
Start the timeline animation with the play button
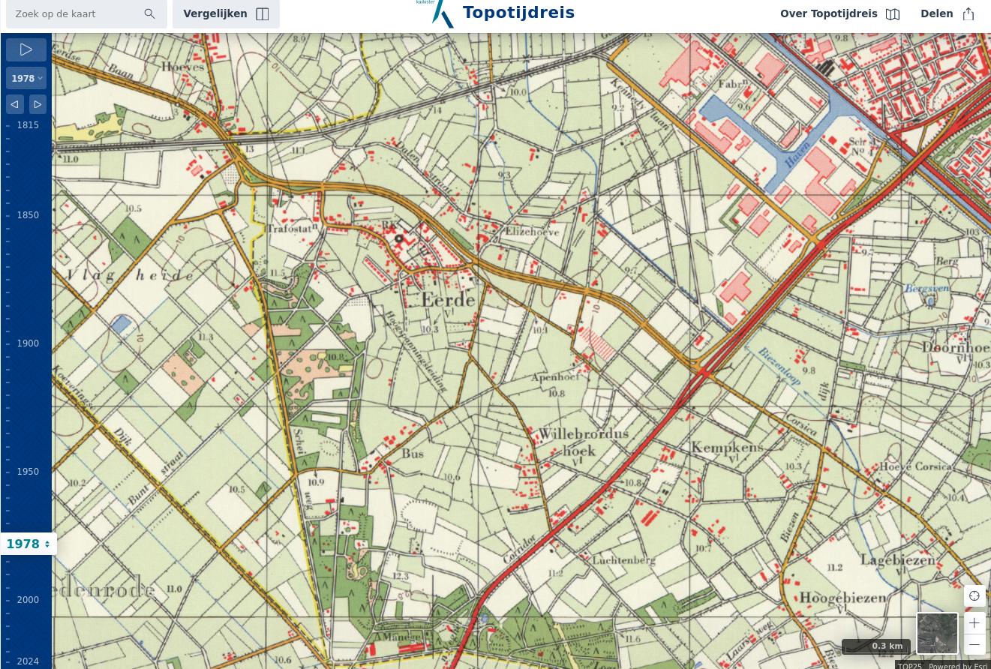(26, 50)
